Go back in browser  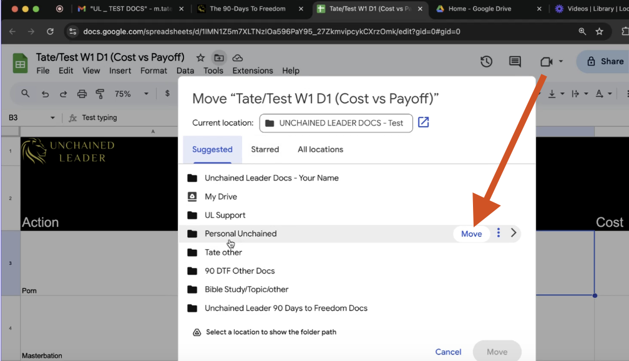click(x=12, y=31)
